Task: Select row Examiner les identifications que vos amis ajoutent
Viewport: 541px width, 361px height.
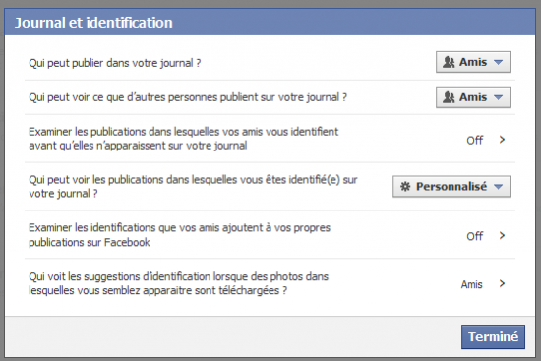Action: (x=270, y=235)
